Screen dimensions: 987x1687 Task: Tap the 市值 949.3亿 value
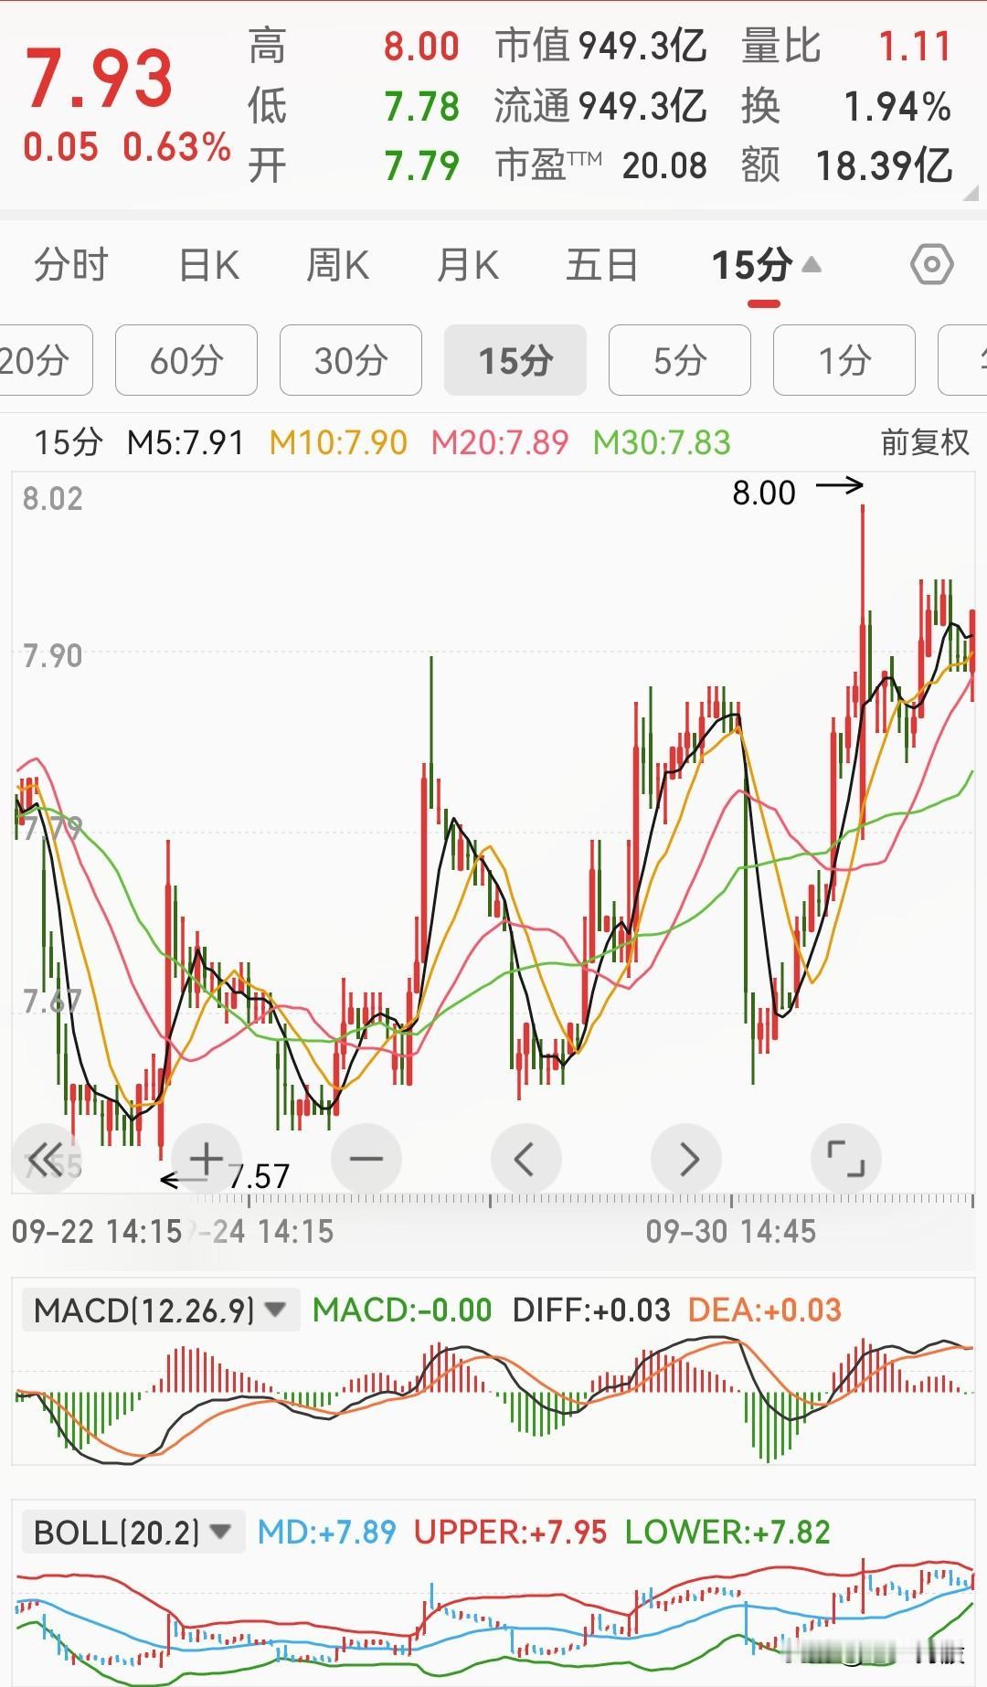pyautogui.click(x=642, y=47)
